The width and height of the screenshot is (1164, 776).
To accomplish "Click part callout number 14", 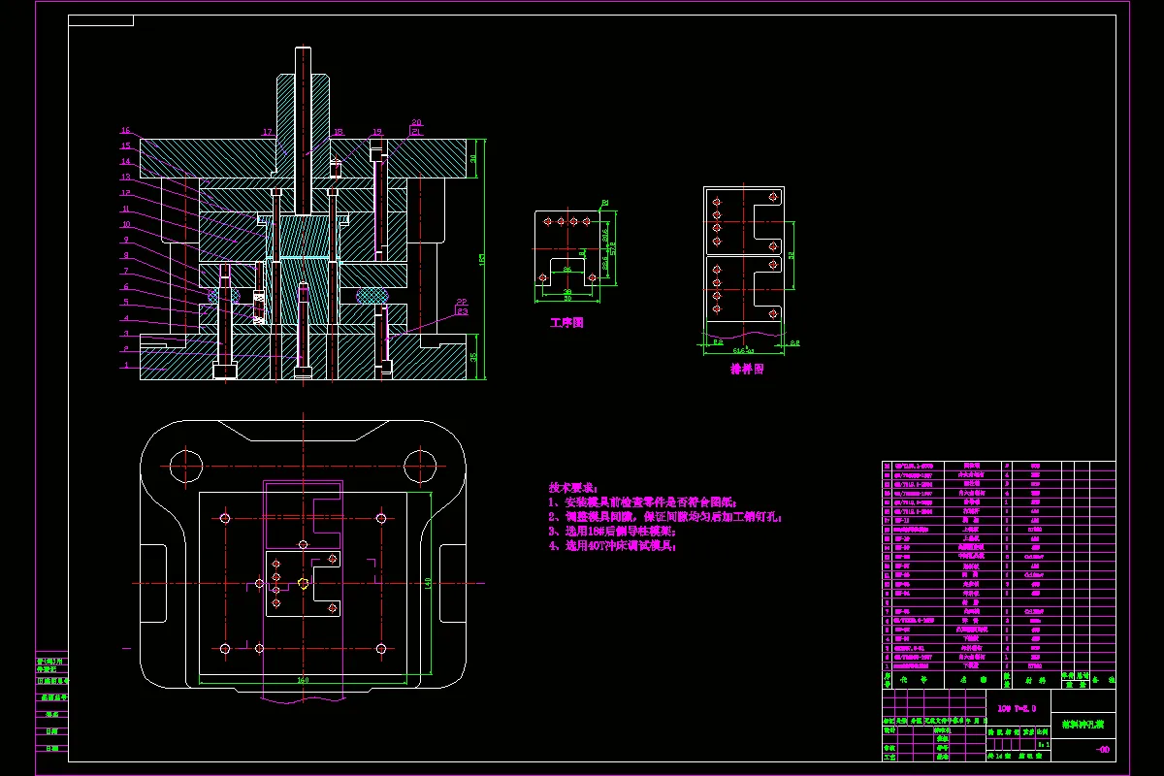I will 125,161.
